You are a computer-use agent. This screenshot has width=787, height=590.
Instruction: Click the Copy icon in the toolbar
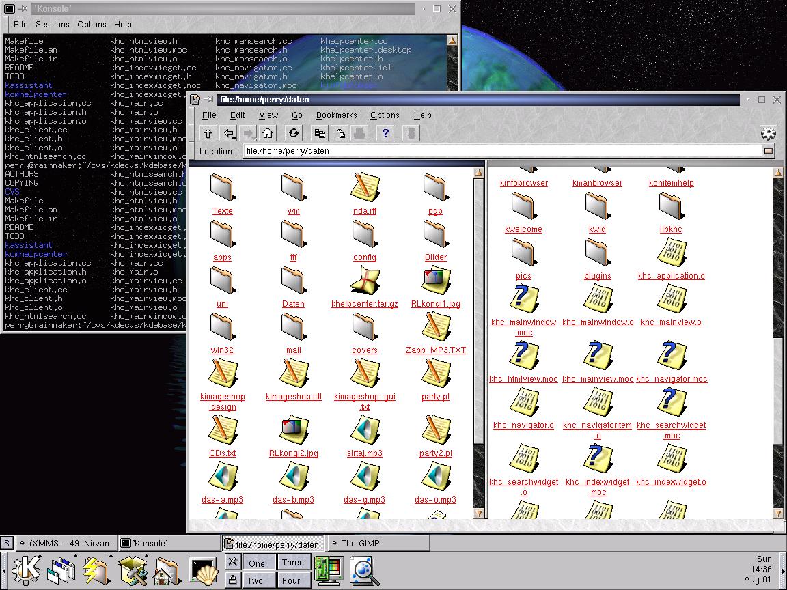[319, 133]
